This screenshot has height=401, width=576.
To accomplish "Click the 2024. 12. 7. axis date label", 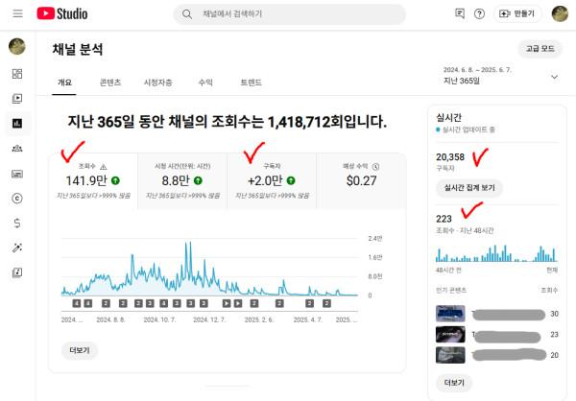I will [x=209, y=319].
